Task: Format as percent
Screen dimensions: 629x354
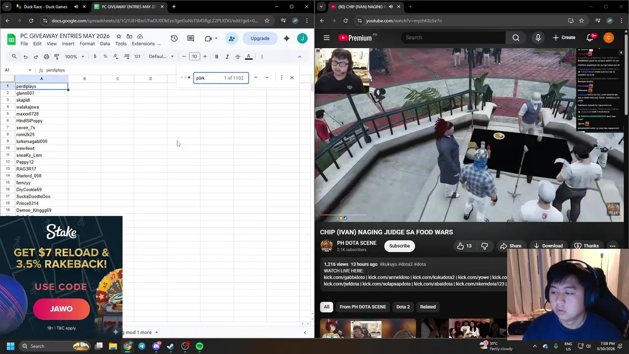Action: pos(105,57)
